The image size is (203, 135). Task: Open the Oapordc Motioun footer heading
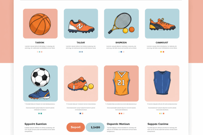(118, 124)
